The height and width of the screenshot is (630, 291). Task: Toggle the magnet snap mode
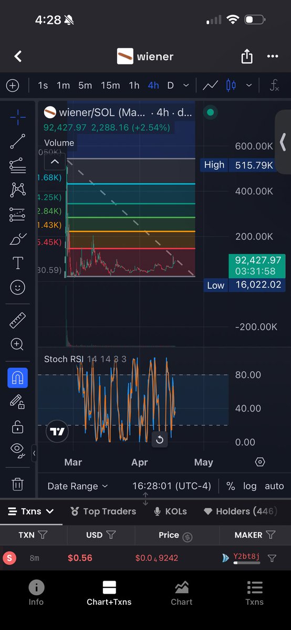pos(17,377)
